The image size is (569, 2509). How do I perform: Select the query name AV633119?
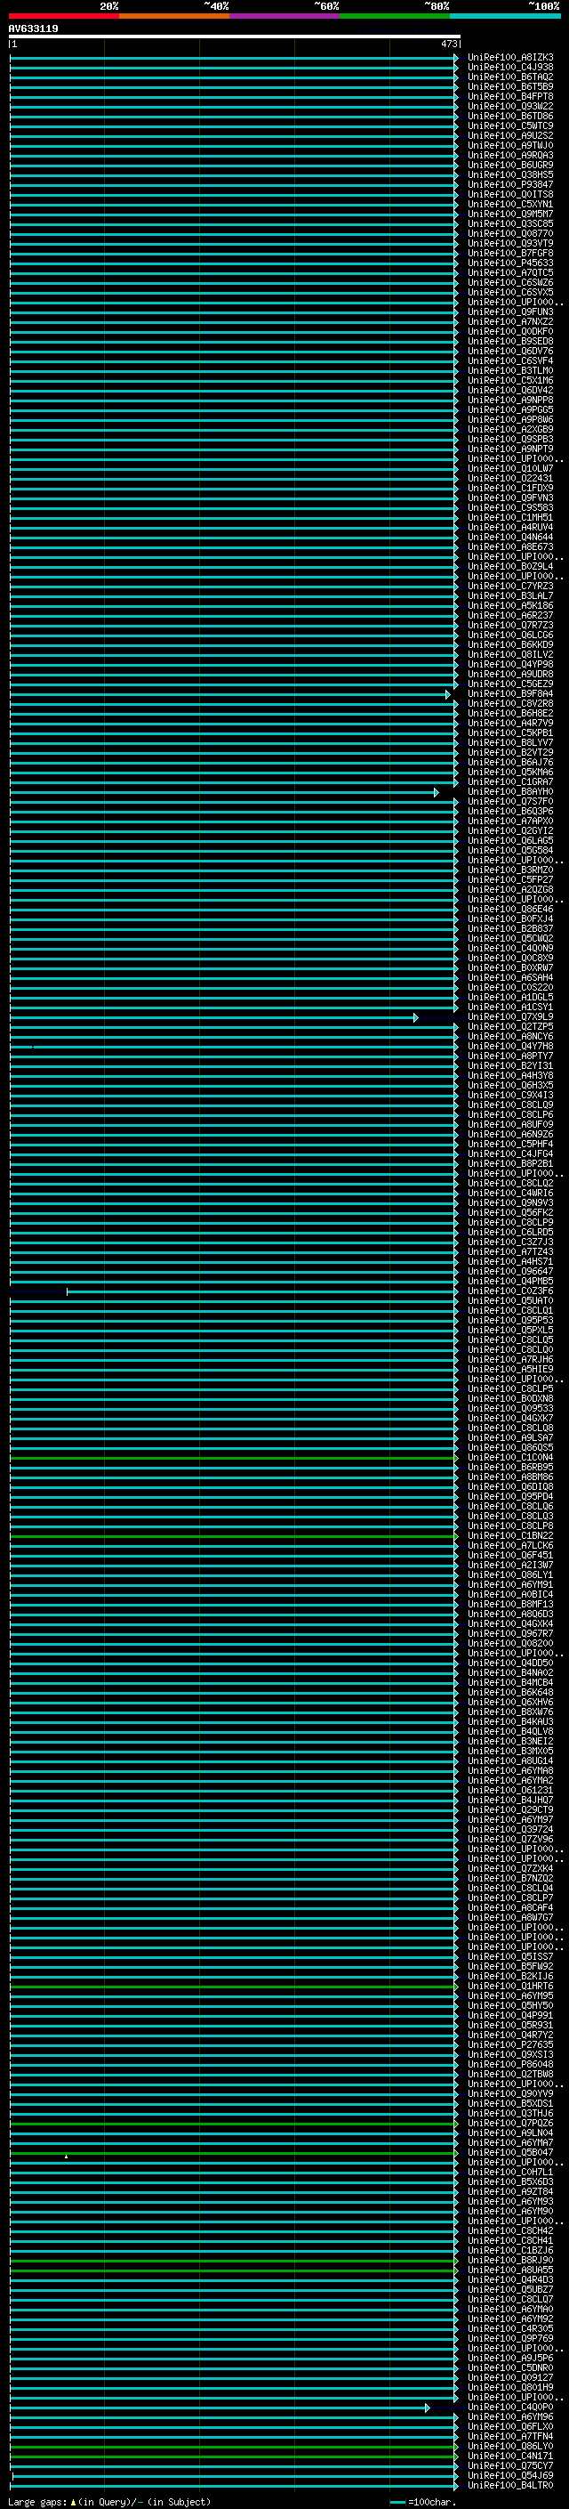pyautogui.click(x=33, y=29)
